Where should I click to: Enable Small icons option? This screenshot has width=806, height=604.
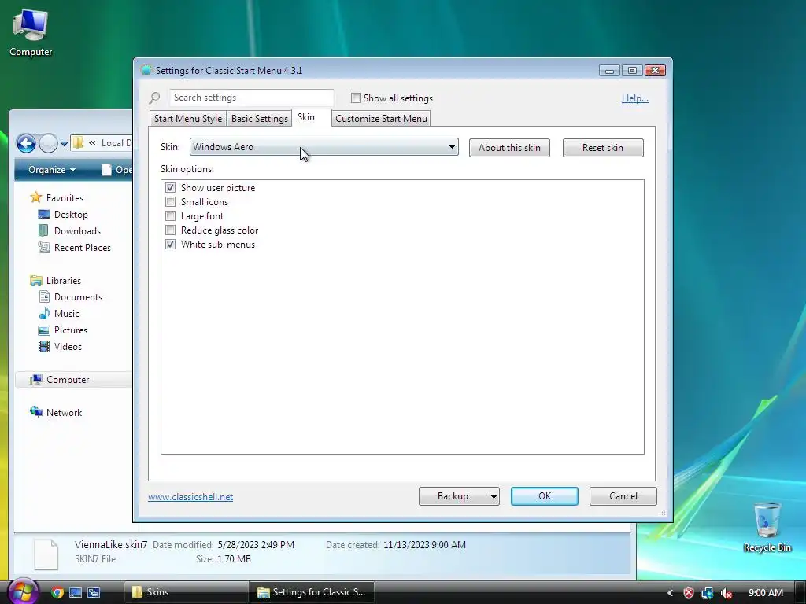pyautogui.click(x=170, y=201)
